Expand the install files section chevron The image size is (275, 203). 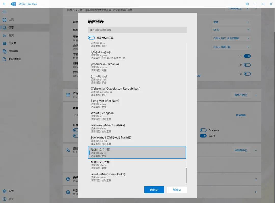pos(256,179)
